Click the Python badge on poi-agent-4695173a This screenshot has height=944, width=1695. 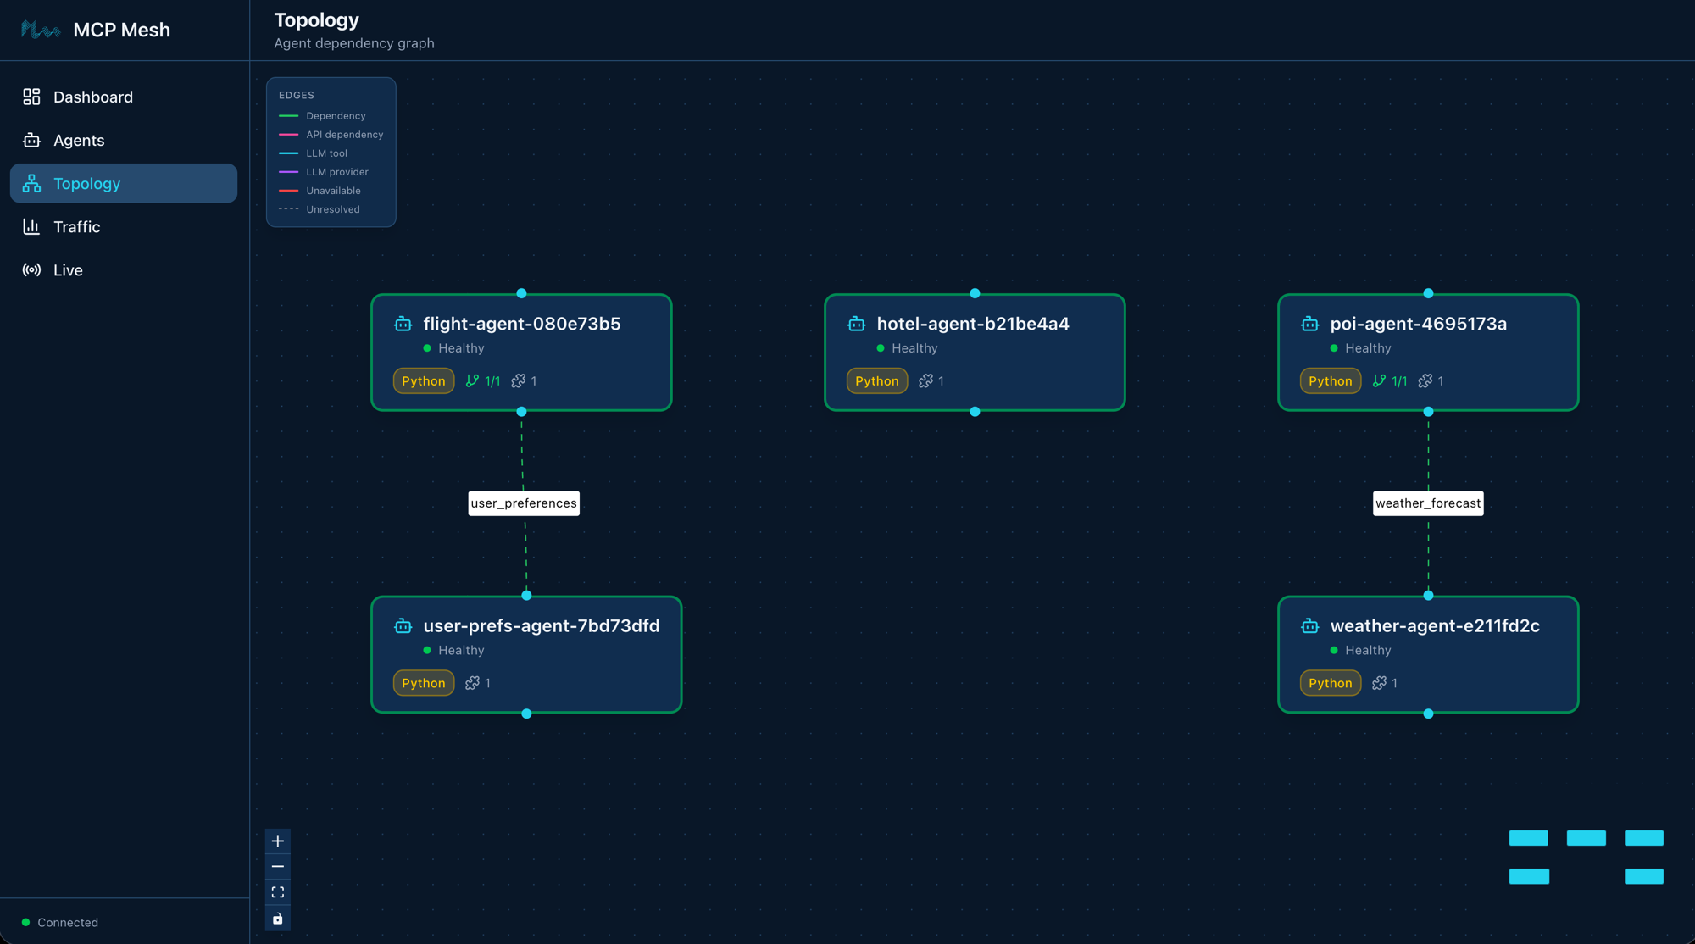click(x=1330, y=380)
